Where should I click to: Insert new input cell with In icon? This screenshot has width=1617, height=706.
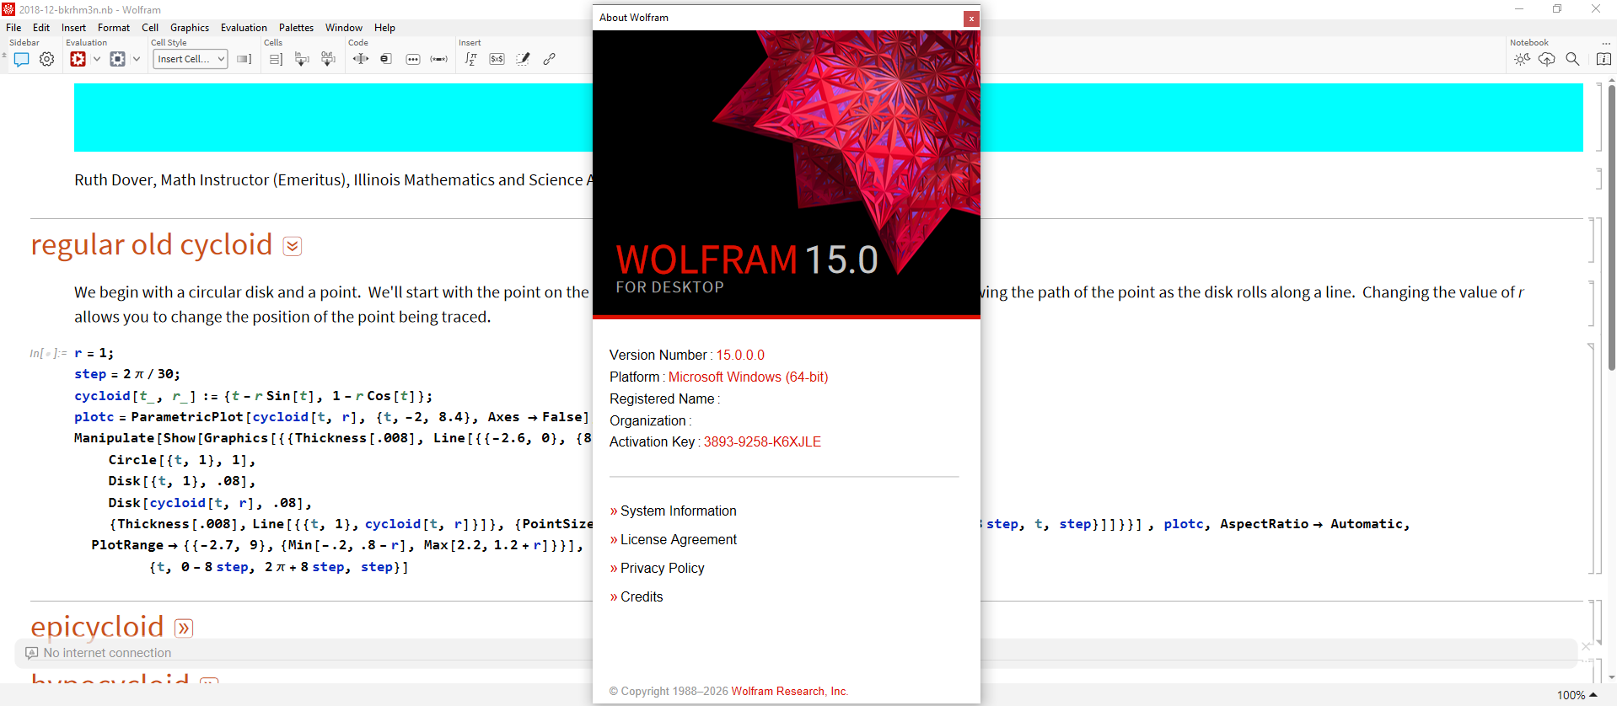302,59
